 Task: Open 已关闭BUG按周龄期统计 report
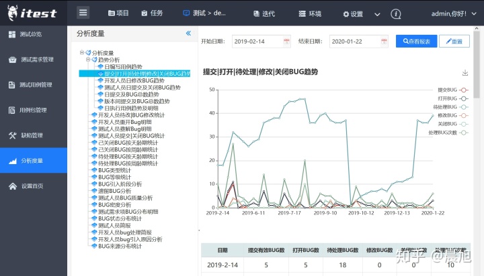click(128, 149)
